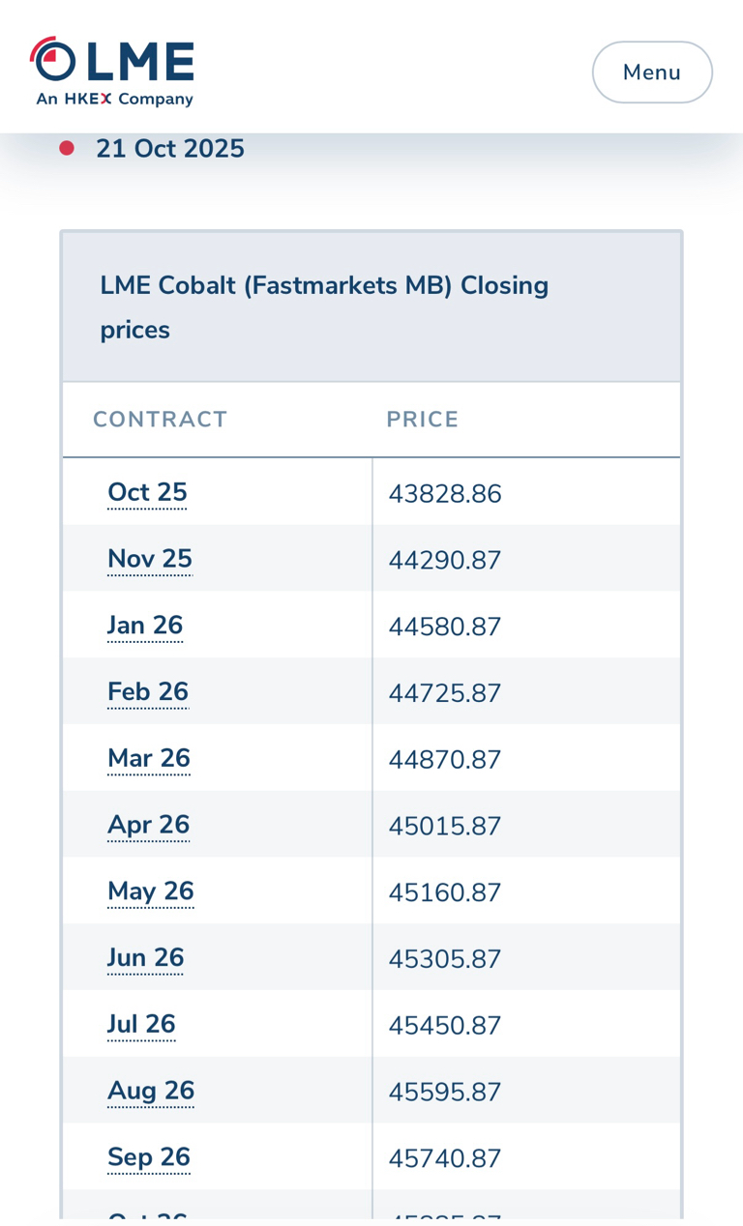Open the Aug 26 contract link
Image resolution: width=743 pixels, height=1226 pixels.
tap(151, 1091)
